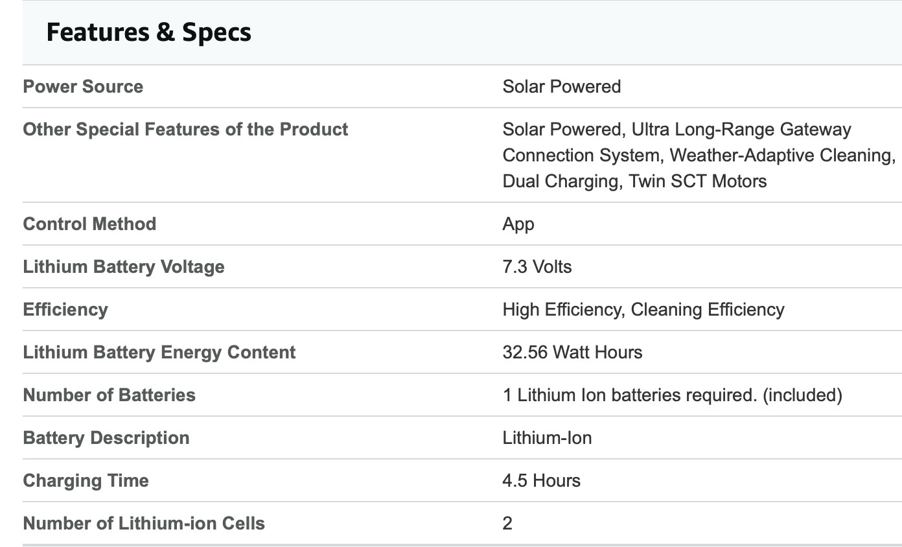Screen dimensions: 902x547
Task: Select Other Special Features of the Product label
Action: click(185, 129)
